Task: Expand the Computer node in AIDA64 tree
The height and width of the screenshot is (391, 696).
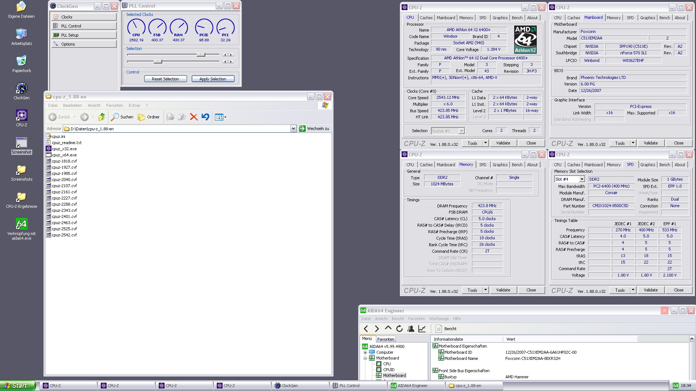Action: (365, 352)
